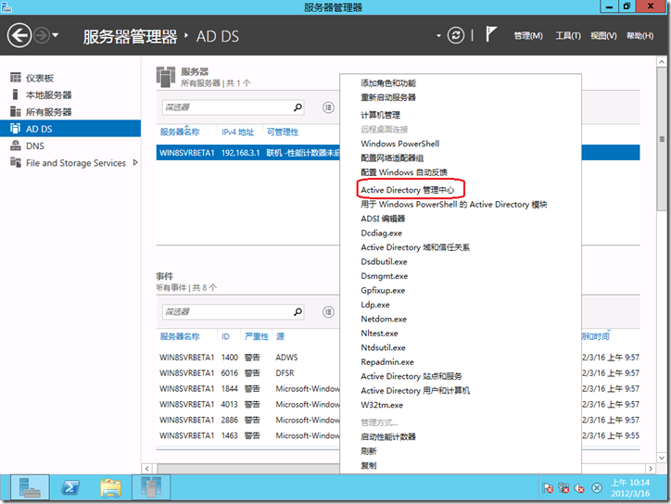
Task: Click the 本地服务器 icon
Action: click(16, 94)
